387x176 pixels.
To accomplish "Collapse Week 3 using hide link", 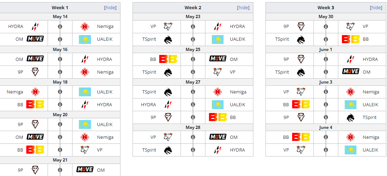I will tap(376, 7).
